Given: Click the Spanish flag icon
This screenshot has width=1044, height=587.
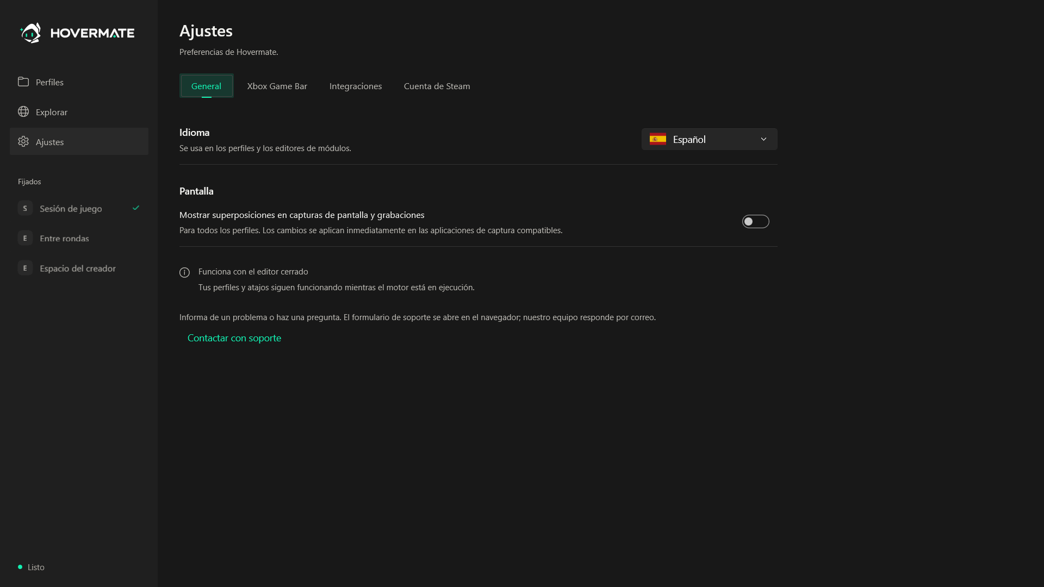Looking at the screenshot, I should coord(658,139).
